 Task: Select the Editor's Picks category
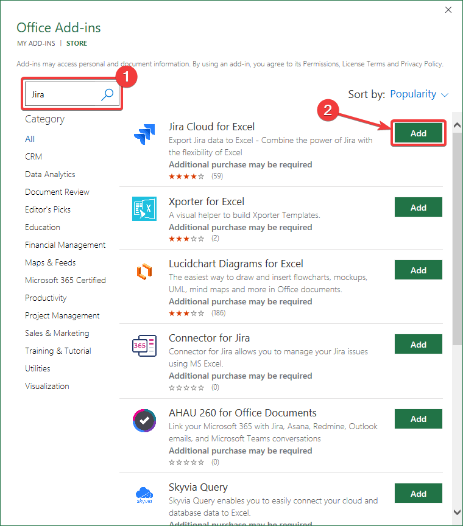tap(48, 209)
